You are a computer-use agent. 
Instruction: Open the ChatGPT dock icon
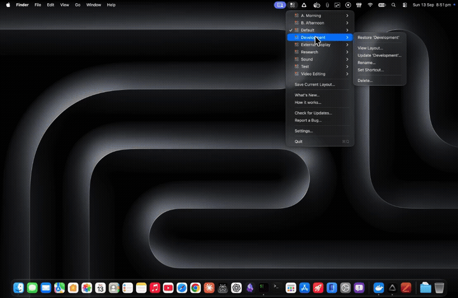tap(236, 288)
